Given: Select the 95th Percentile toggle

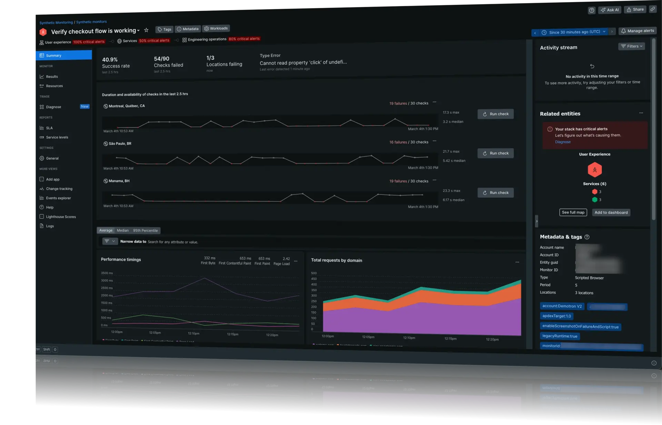Looking at the screenshot, I should click(x=145, y=230).
